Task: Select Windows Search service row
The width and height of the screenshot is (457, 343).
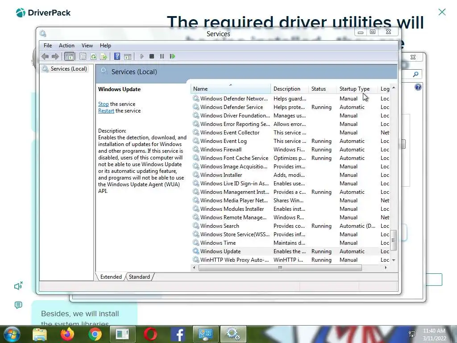Action: (290, 226)
